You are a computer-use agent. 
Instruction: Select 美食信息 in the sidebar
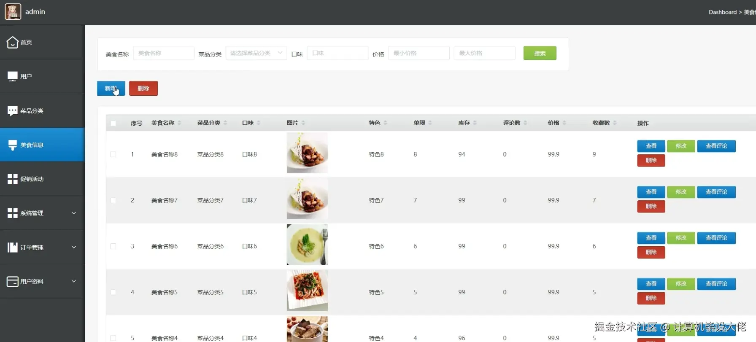(42, 145)
